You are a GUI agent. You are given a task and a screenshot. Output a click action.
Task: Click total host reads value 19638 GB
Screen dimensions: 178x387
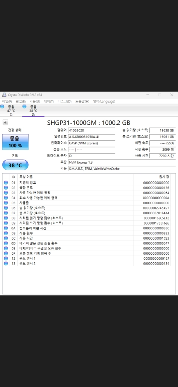point(163,130)
